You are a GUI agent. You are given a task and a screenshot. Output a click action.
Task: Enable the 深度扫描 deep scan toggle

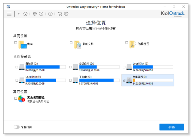tap(17, 127)
